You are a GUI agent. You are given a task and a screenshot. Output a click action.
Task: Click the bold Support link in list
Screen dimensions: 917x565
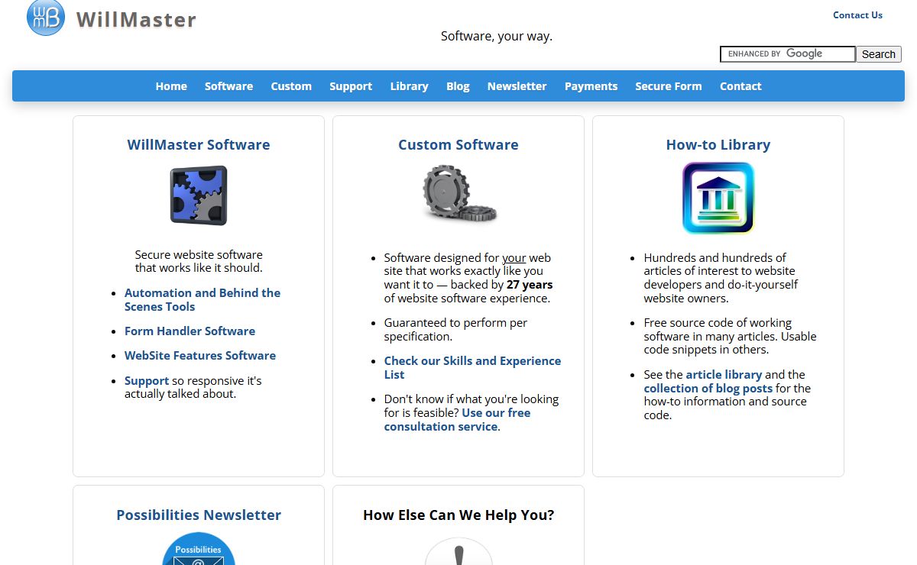click(147, 380)
